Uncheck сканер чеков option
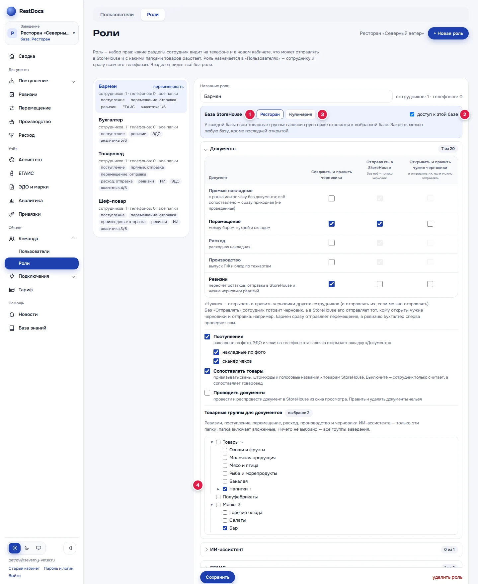The height and width of the screenshot is (584, 478). point(216,361)
